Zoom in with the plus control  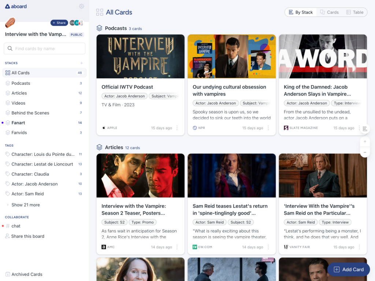click(x=365, y=142)
